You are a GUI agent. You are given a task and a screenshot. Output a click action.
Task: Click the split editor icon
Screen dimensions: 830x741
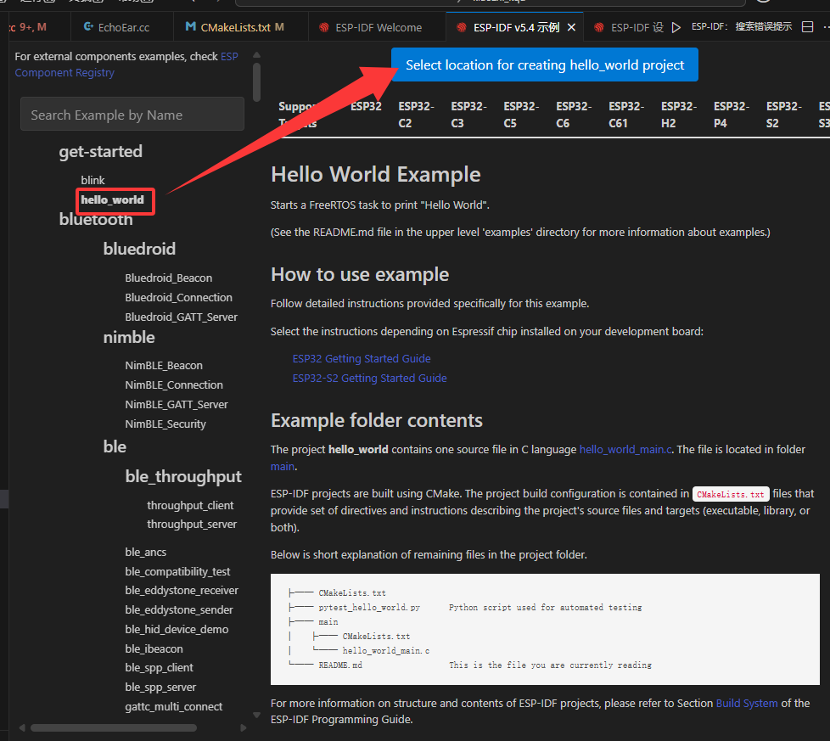point(807,27)
